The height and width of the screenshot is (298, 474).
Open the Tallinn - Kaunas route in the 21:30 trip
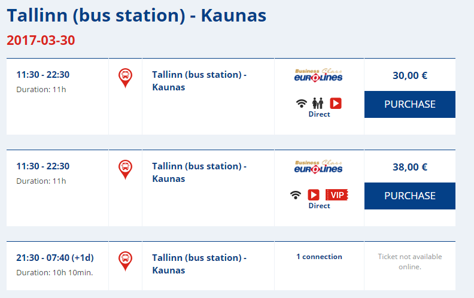(199, 264)
